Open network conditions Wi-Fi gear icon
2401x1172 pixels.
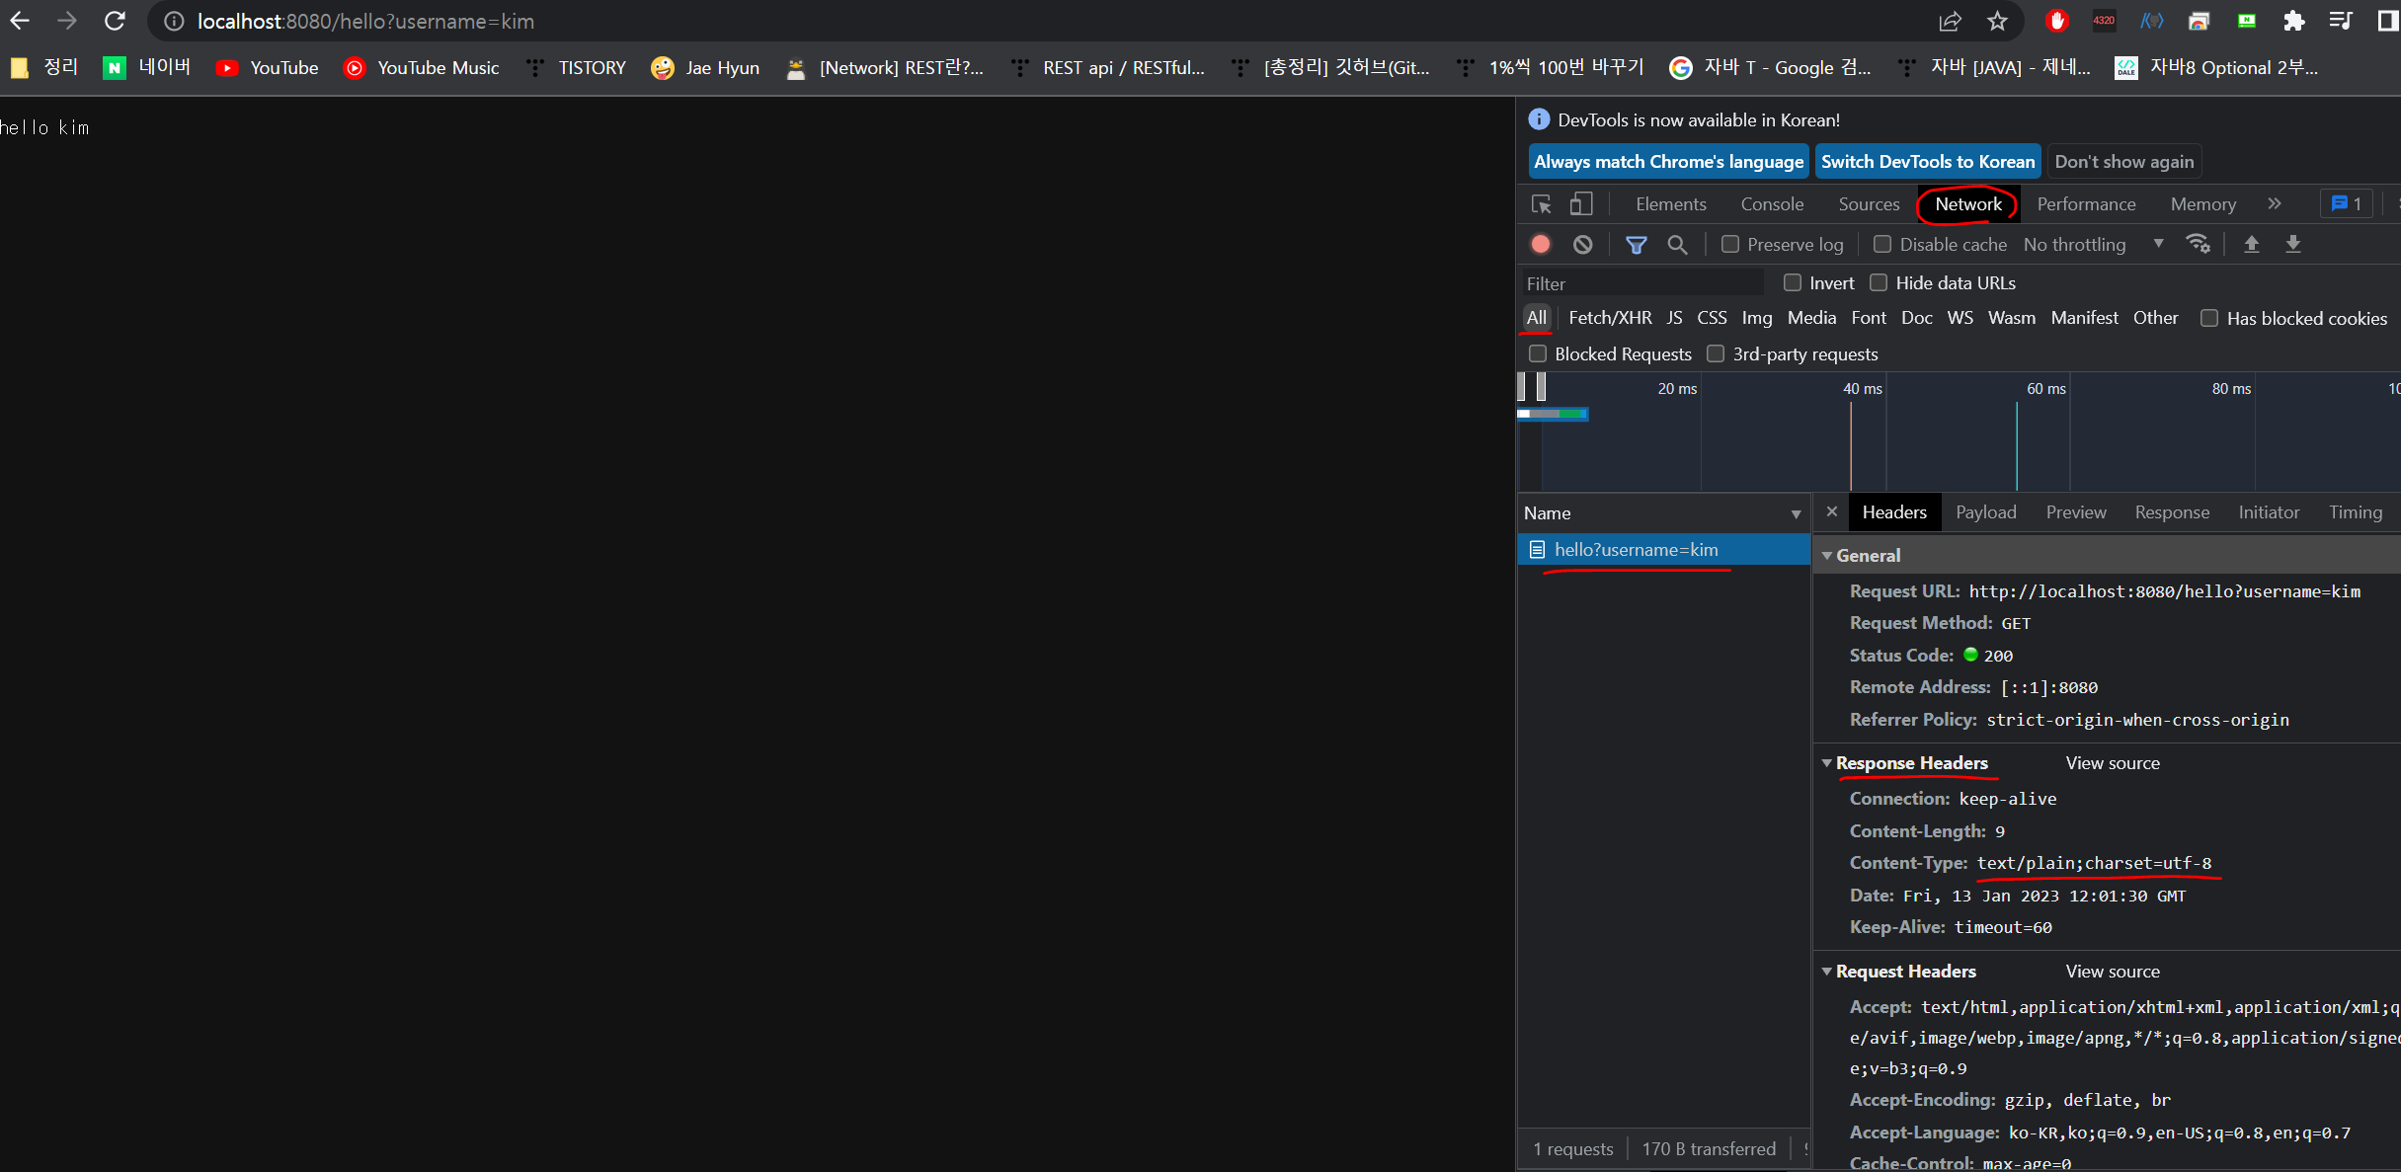[x=2198, y=244]
